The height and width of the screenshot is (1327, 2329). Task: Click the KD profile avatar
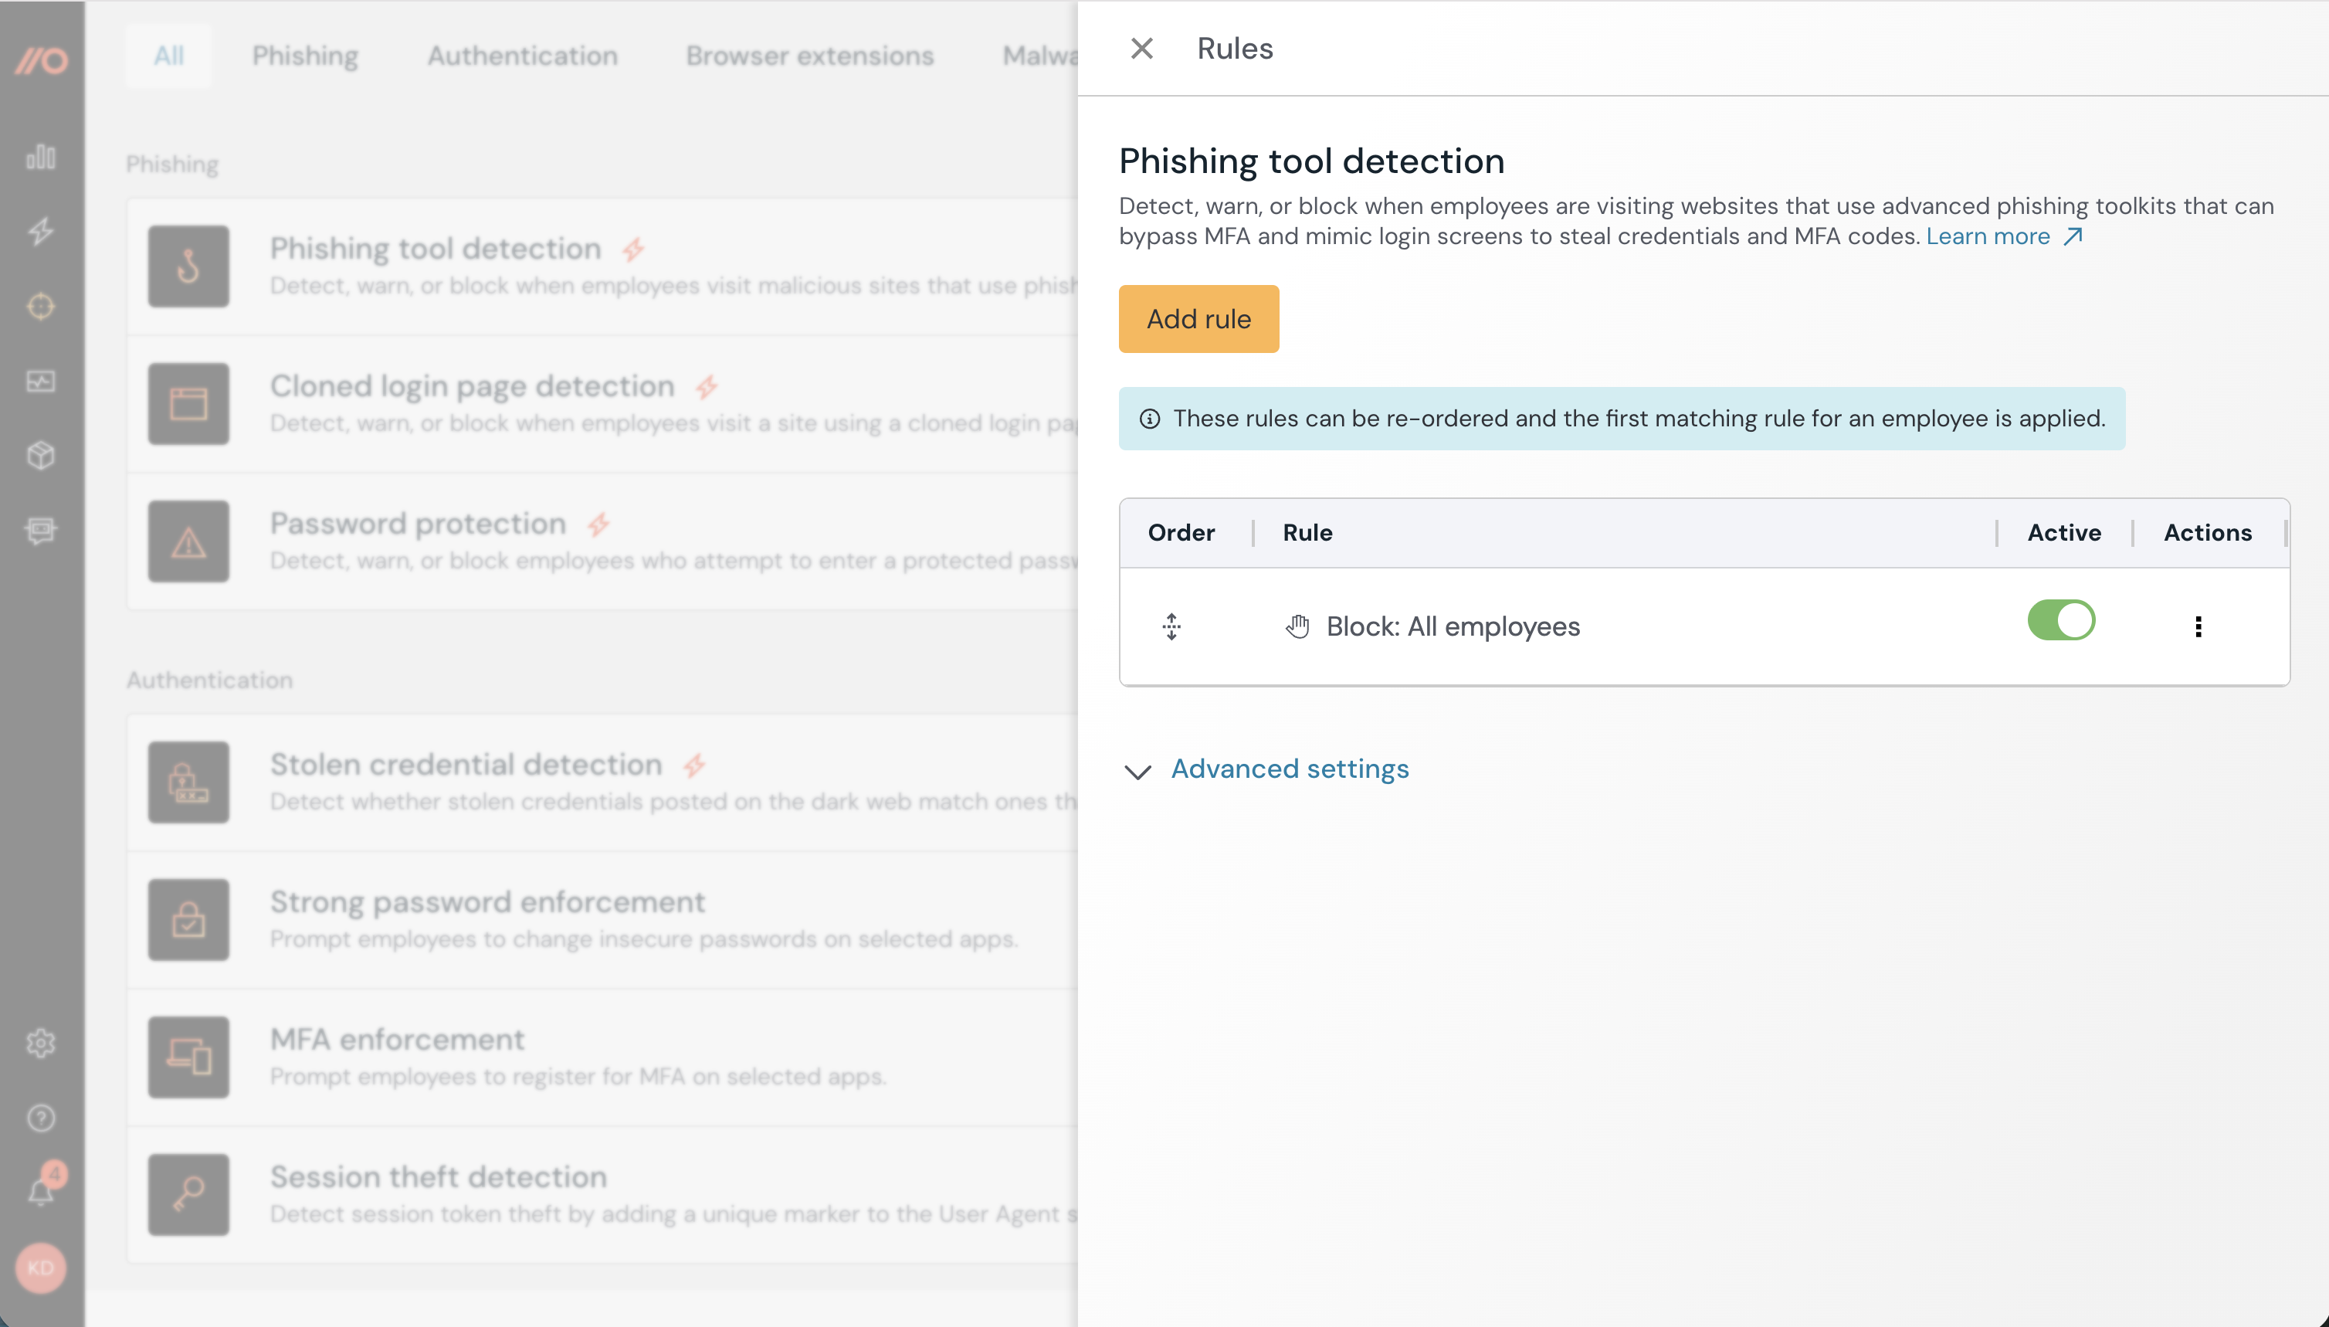tap(41, 1266)
